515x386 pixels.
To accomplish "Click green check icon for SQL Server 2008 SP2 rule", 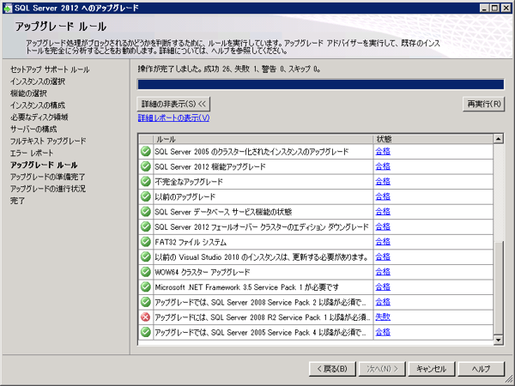I will point(146,302).
